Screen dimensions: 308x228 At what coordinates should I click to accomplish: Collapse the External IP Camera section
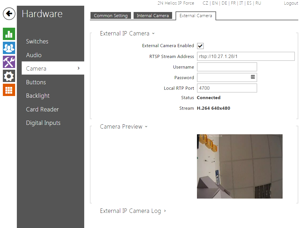click(127, 33)
